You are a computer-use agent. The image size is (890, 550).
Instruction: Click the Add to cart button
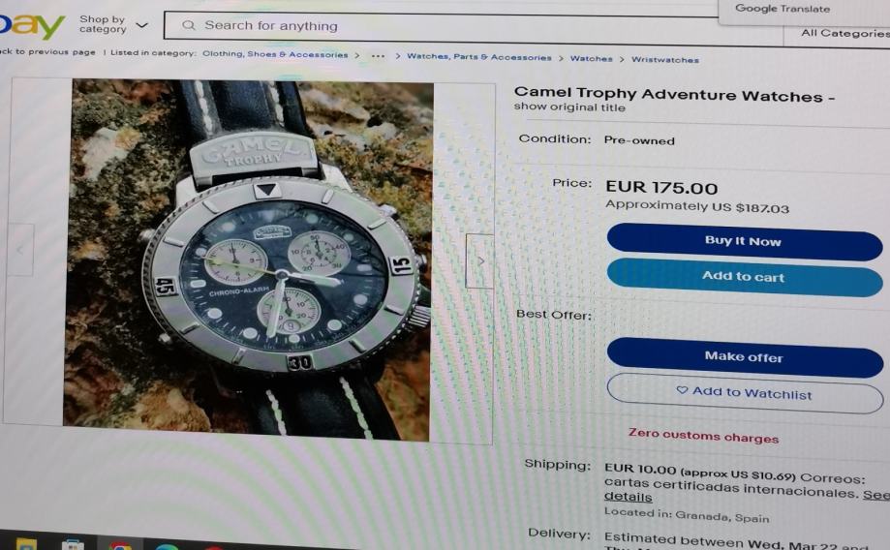[x=744, y=277]
